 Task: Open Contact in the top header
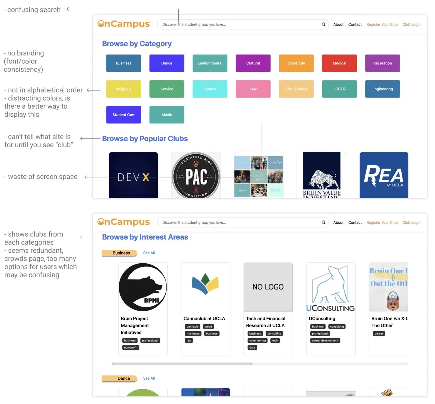pos(355,24)
